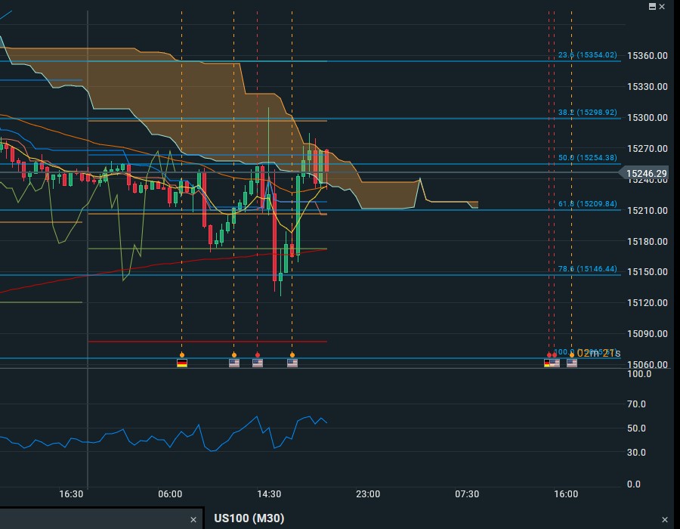Select the 23.6 (15354.02) Fibonacci label
The width and height of the screenshot is (680, 529).
pyautogui.click(x=587, y=55)
